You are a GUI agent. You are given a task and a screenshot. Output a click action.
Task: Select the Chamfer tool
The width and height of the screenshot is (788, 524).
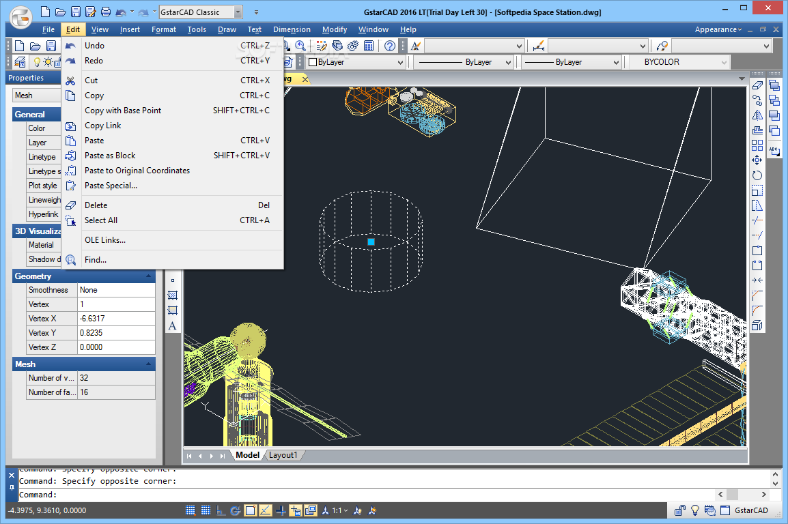tap(757, 295)
